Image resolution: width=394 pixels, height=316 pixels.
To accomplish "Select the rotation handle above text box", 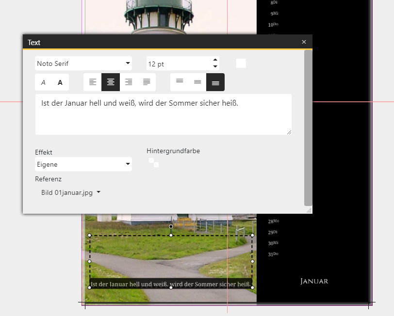I will point(171,226).
